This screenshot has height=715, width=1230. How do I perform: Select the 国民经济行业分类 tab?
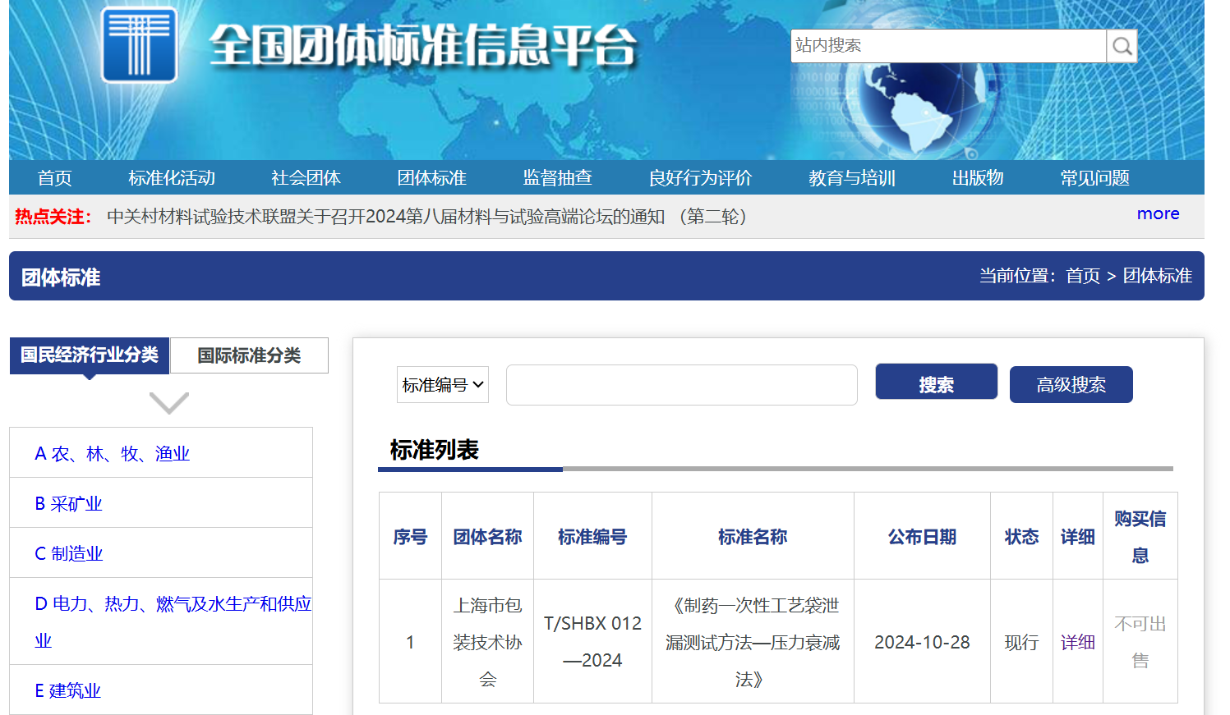pyautogui.click(x=90, y=355)
